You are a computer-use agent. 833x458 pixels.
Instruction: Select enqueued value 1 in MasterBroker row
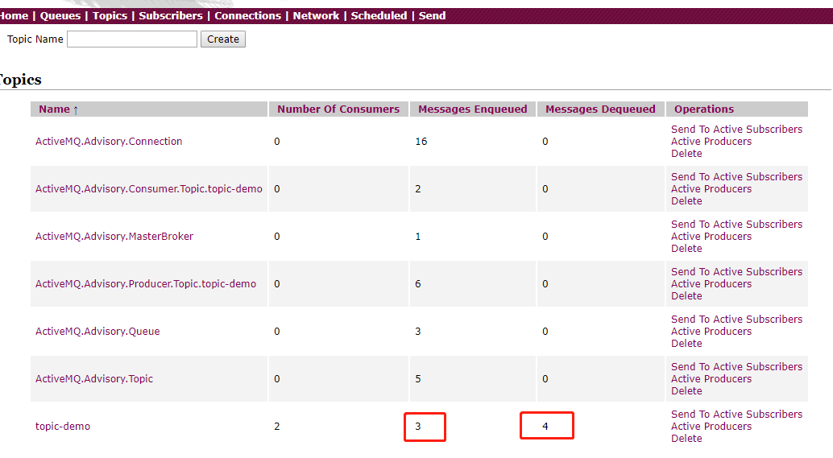click(x=418, y=237)
